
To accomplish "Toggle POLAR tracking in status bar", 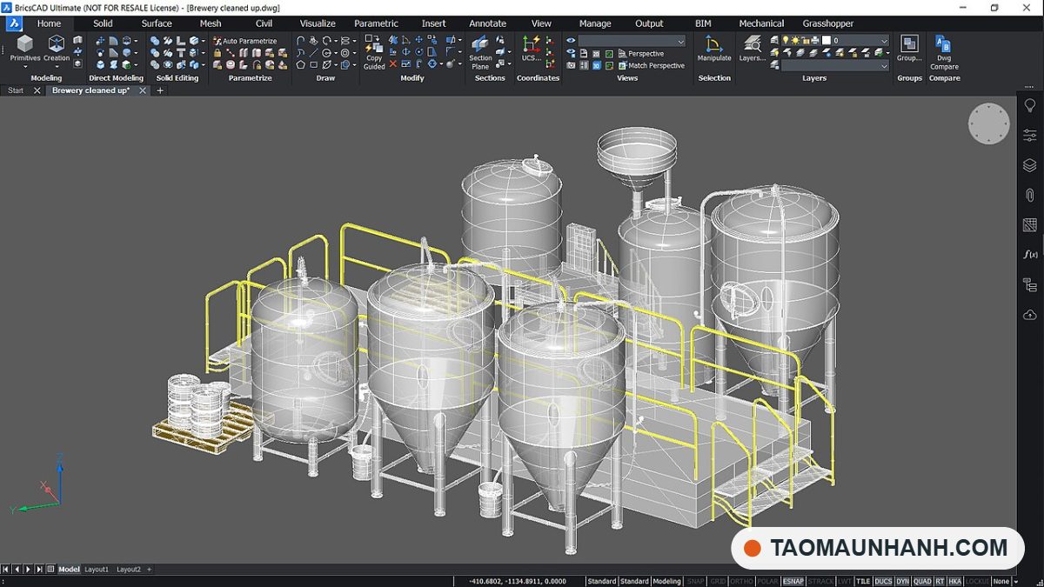I will (x=767, y=581).
